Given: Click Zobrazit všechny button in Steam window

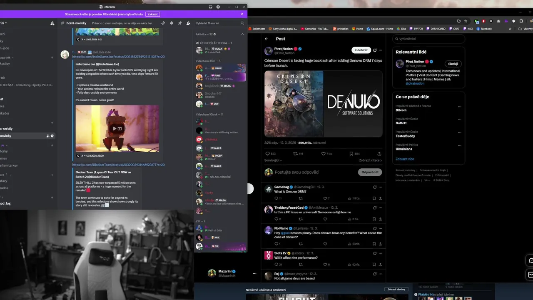Looking at the screenshot, I should [x=396, y=289].
